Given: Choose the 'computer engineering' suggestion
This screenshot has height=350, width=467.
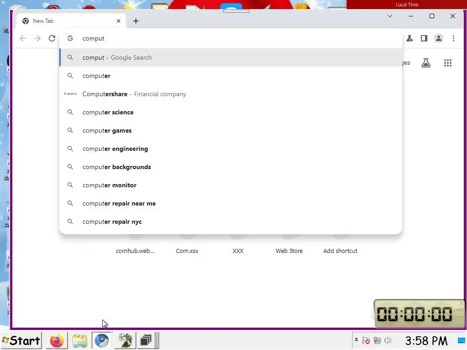Looking at the screenshot, I should point(231,149).
